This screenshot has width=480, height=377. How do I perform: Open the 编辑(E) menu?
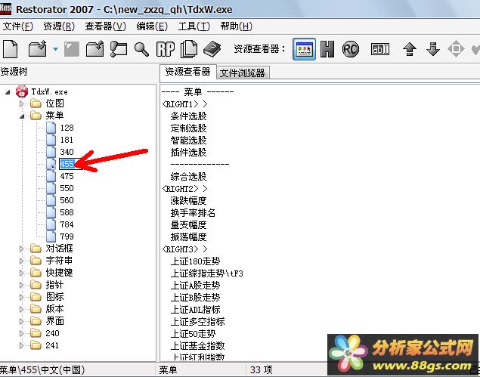[x=152, y=26]
